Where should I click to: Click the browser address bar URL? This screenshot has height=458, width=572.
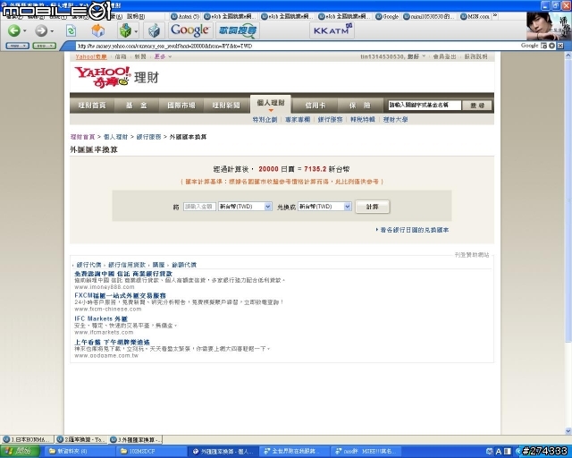pyautogui.click(x=164, y=46)
